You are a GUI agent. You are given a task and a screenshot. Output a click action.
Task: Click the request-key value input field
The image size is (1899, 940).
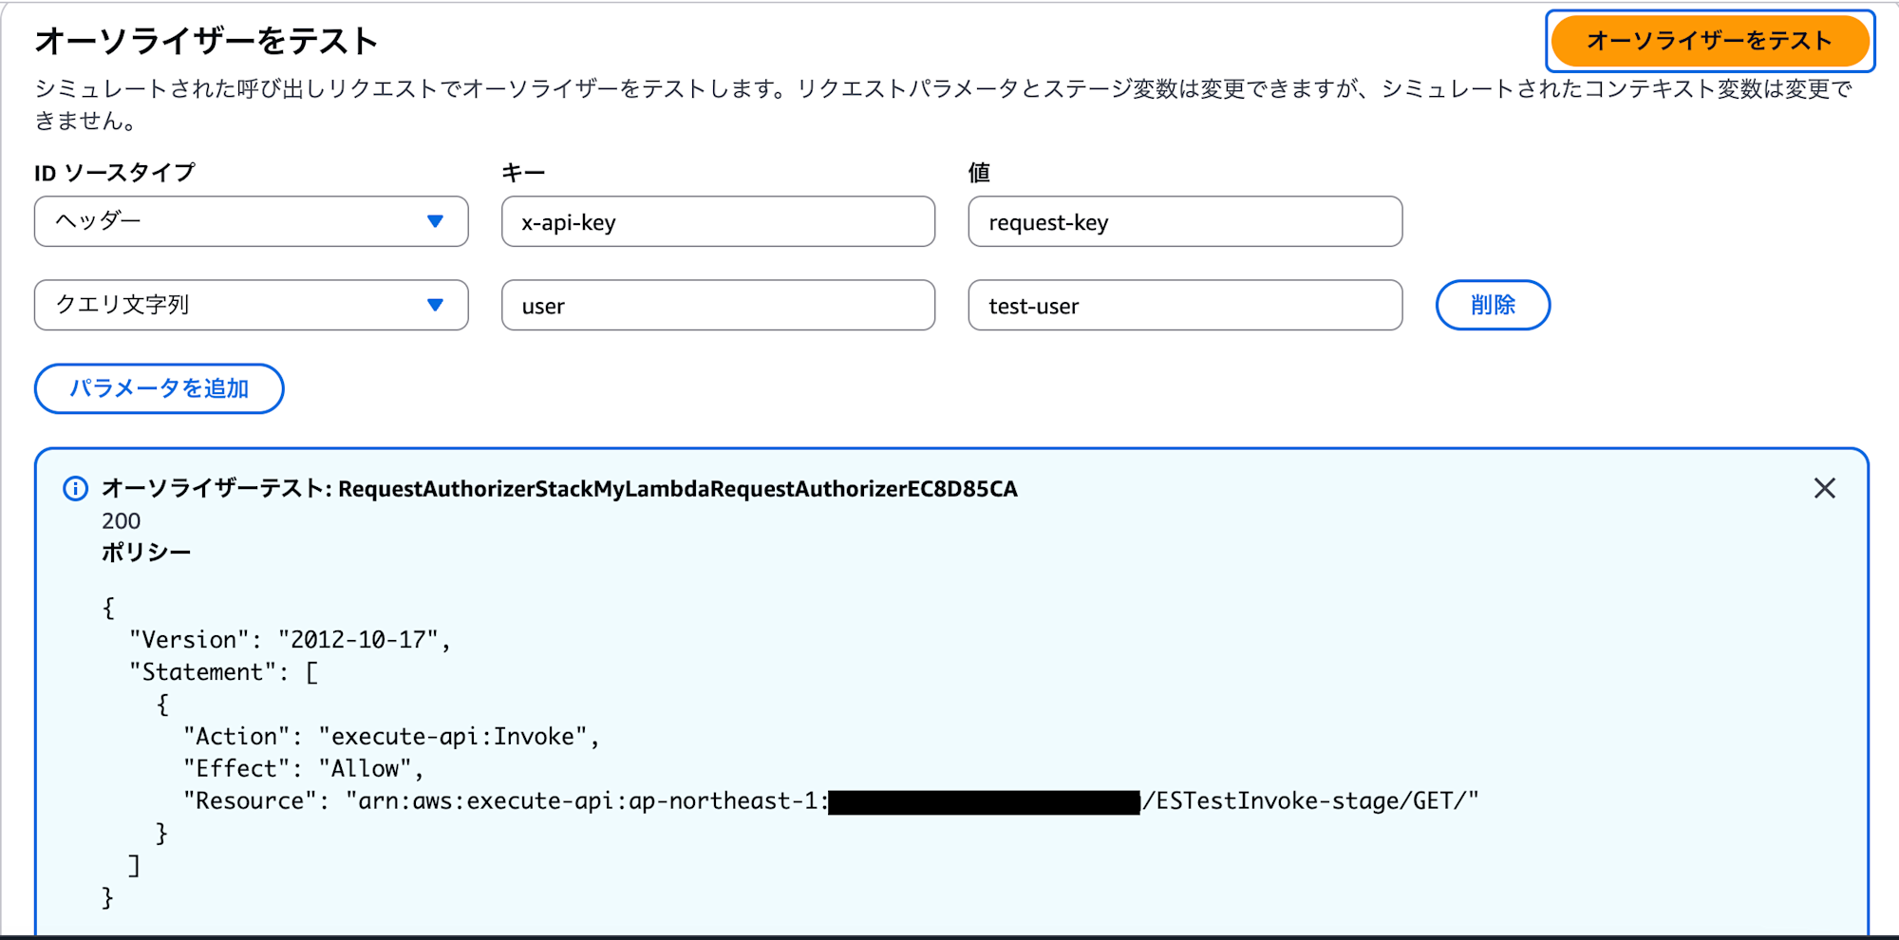(x=1185, y=221)
